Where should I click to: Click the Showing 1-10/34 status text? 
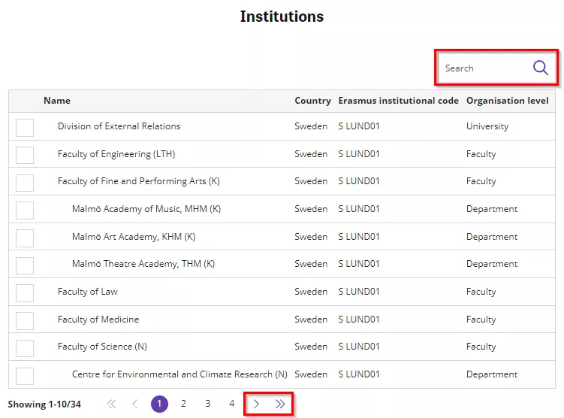[44, 404]
